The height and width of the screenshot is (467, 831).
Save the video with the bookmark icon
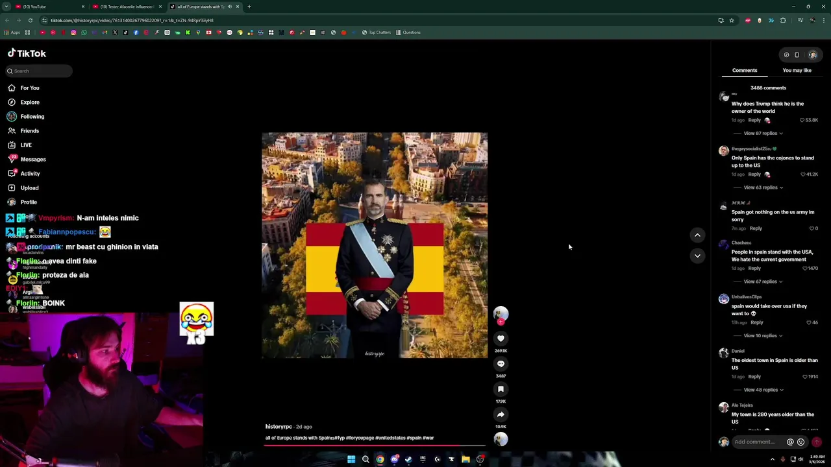click(501, 389)
